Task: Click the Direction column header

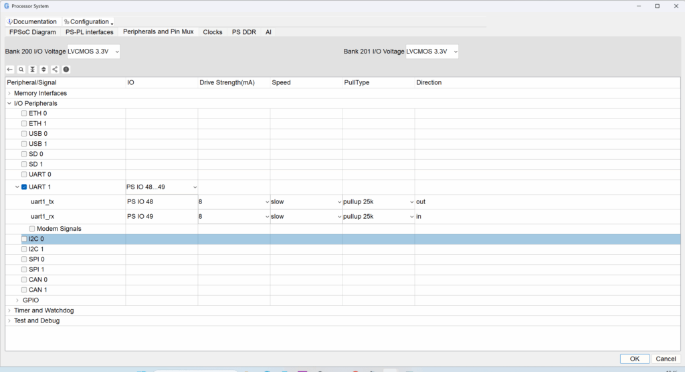Action: pyautogui.click(x=547, y=82)
